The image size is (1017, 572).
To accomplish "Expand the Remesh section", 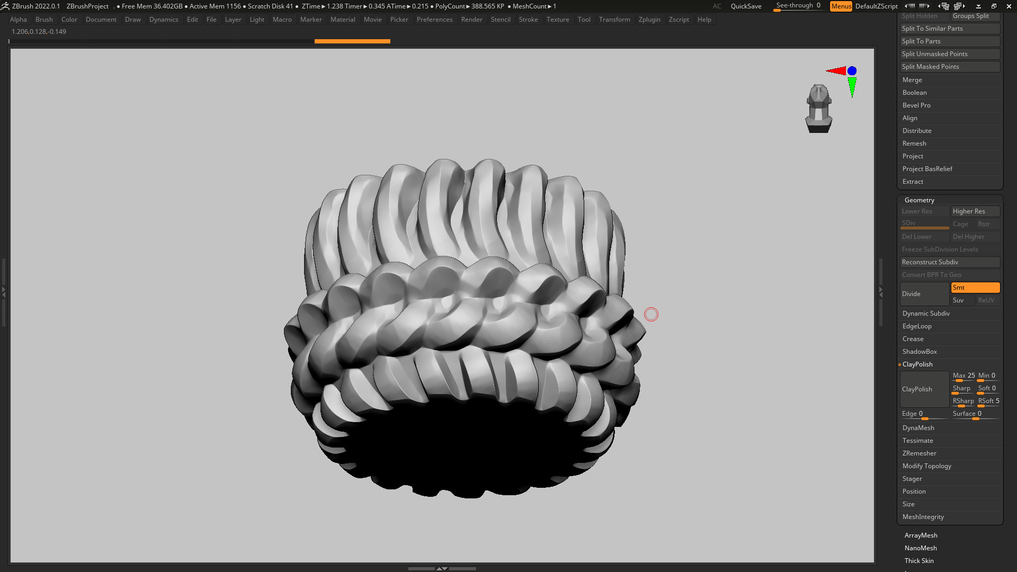I will (914, 144).
